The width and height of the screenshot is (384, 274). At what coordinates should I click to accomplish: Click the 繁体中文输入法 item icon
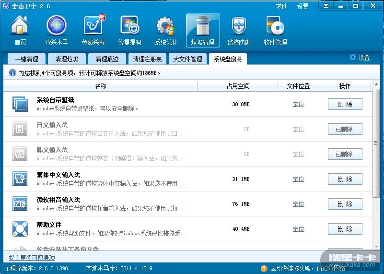click(x=20, y=179)
